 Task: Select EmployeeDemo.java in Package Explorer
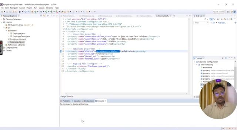pyautogui.click(x=20, y=36)
